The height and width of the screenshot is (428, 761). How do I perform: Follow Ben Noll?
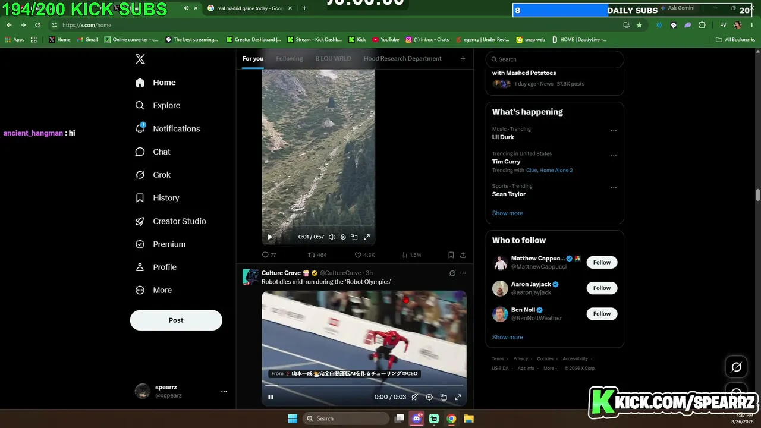(602, 314)
